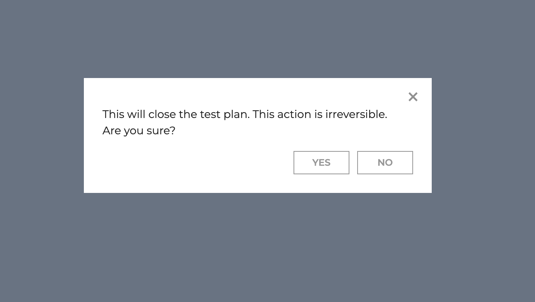Click the 'Are you sure?' text line

[x=139, y=131]
